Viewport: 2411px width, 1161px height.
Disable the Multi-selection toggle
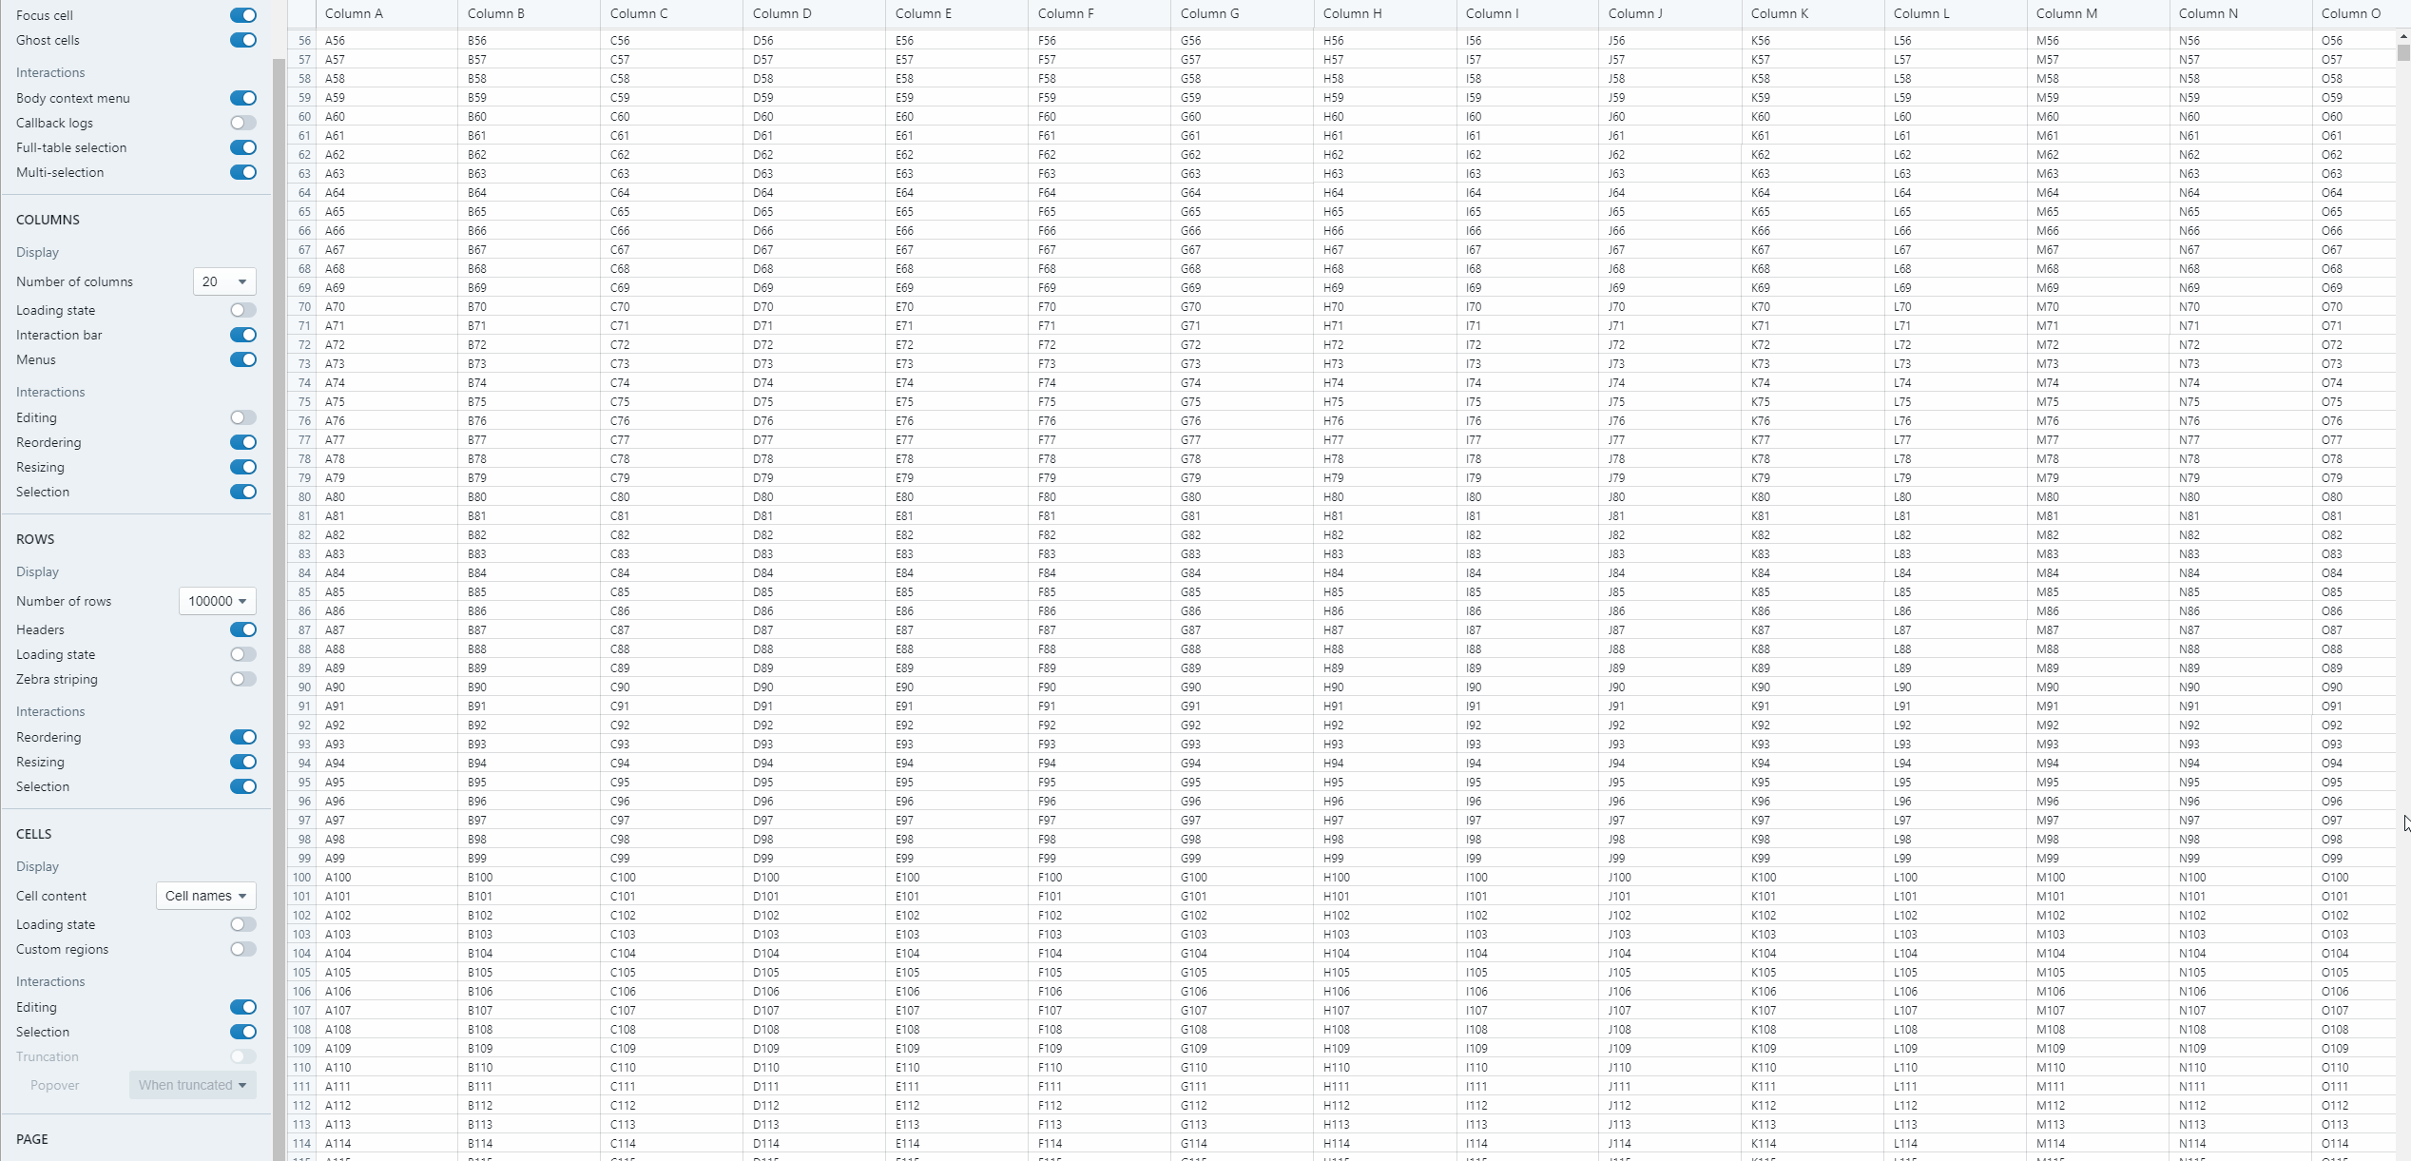point(242,172)
